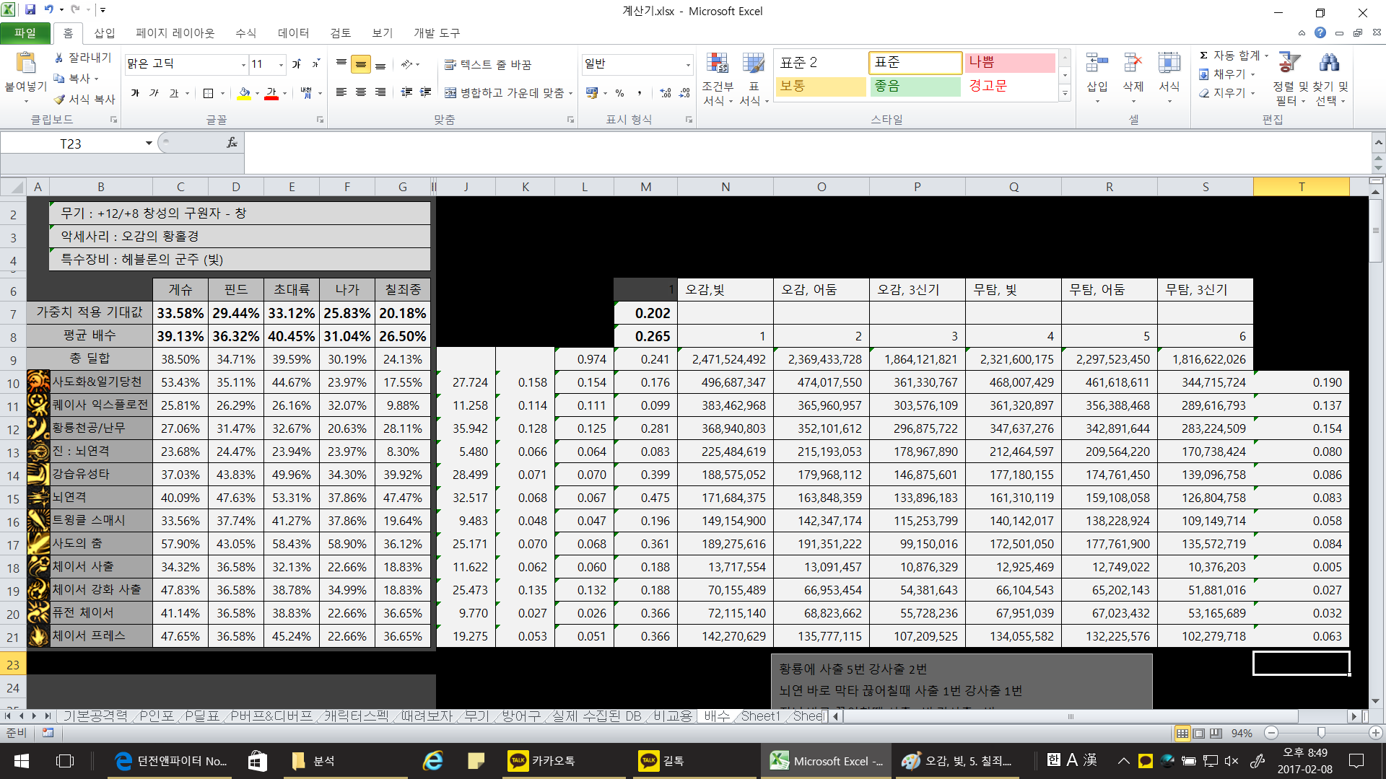This screenshot has width=1386, height=779.
Task: Click the insert function fx icon
Action: [x=232, y=143]
